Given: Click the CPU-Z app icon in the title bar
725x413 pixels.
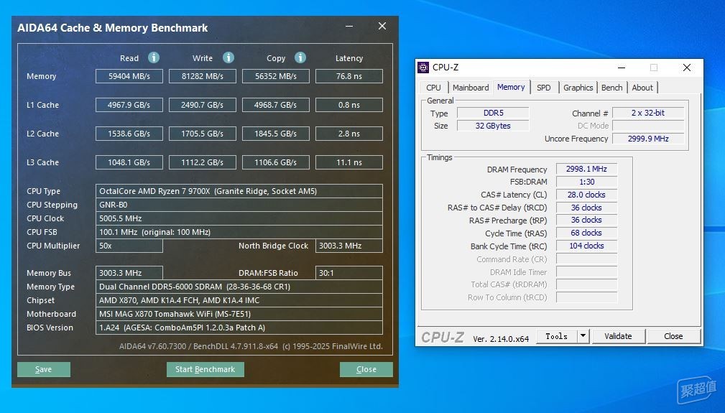Looking at the screenshot, I should click(x=423, y=68).
